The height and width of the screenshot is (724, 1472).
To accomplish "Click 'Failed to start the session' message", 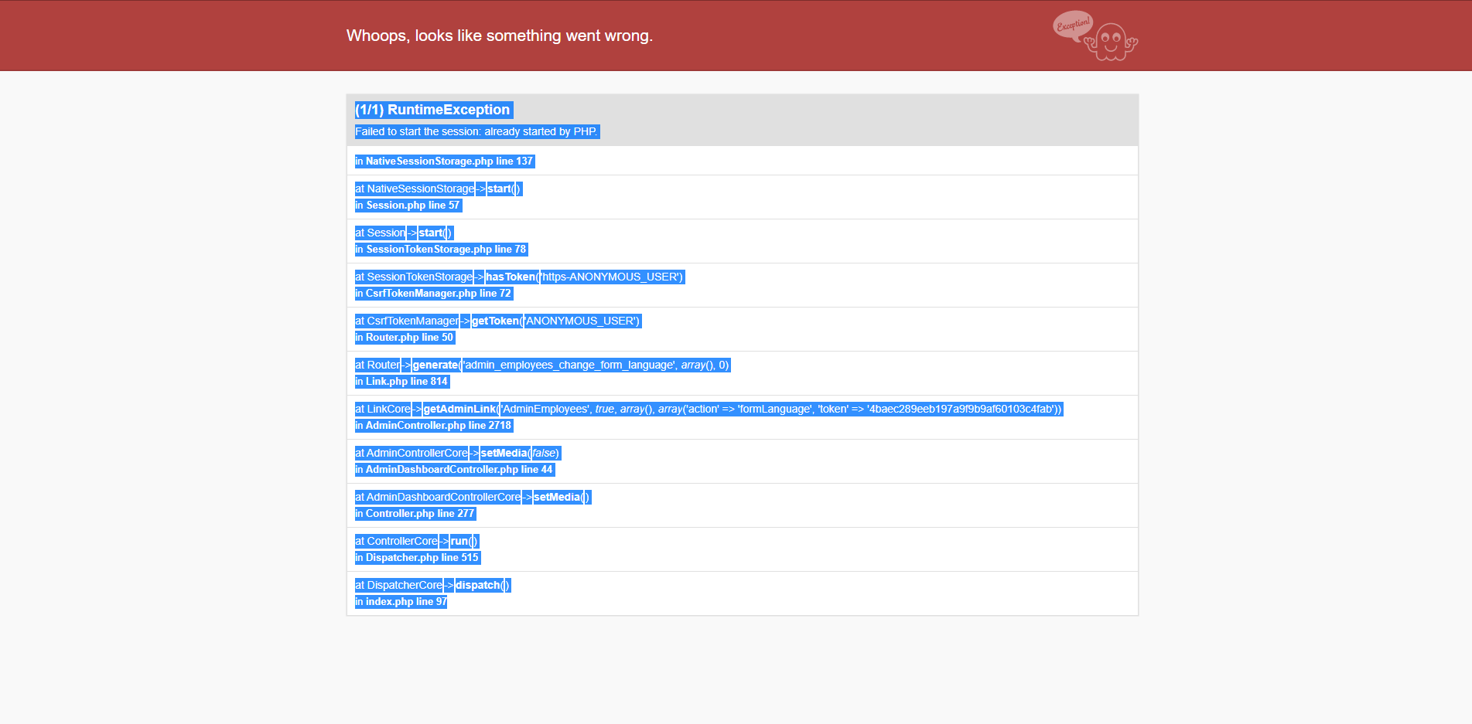I will (476, 131).
